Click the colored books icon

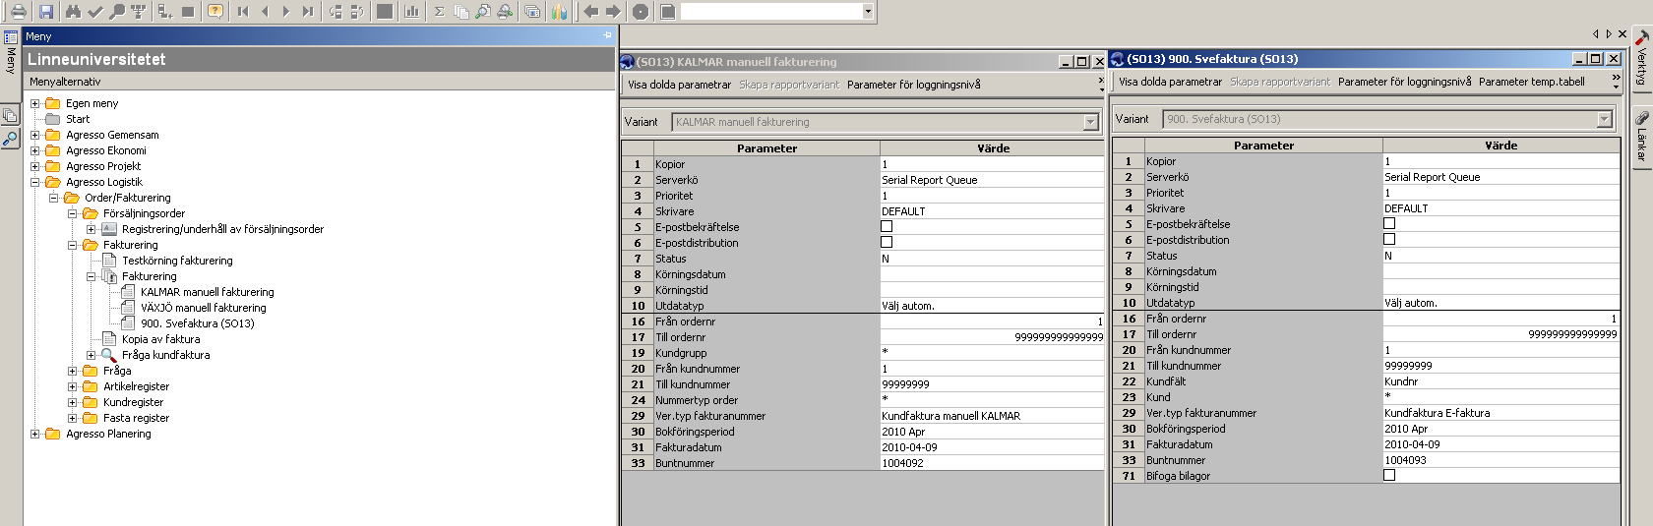pos(559,12)
